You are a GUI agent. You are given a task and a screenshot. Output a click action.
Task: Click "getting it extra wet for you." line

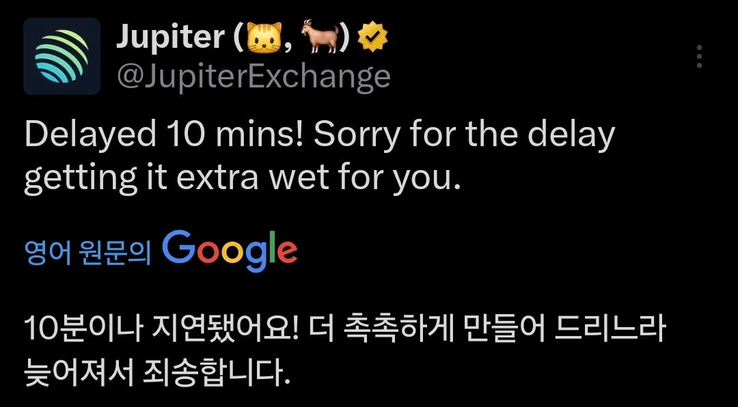tap(239, 179)
